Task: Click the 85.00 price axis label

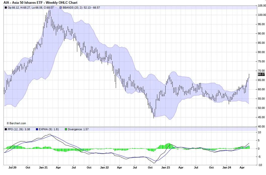Action: 261,43
